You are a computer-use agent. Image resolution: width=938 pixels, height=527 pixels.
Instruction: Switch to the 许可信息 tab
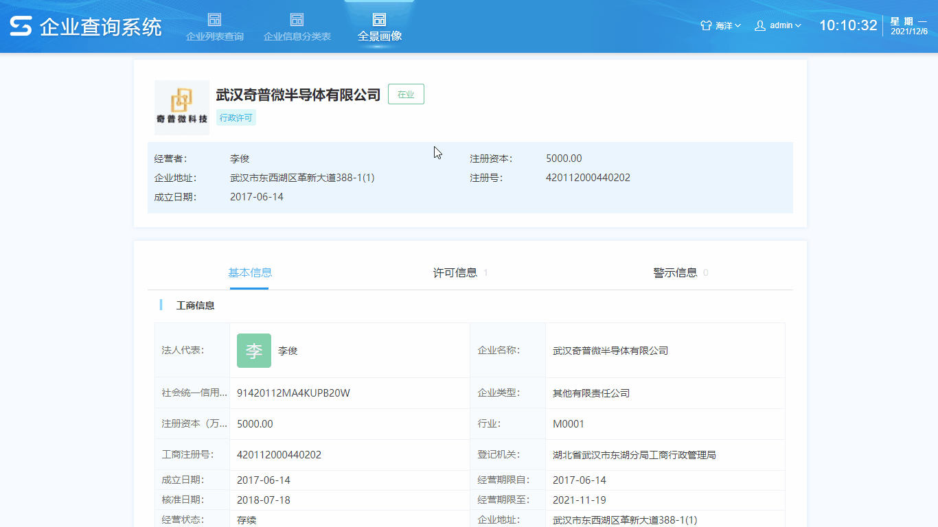455,272
